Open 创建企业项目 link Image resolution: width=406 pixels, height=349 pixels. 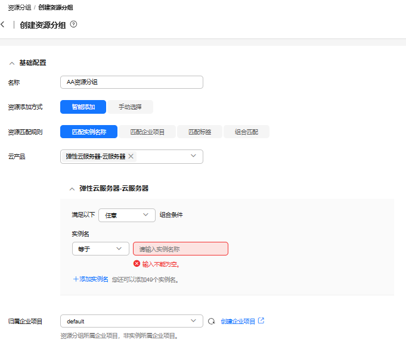pos(238,322)
